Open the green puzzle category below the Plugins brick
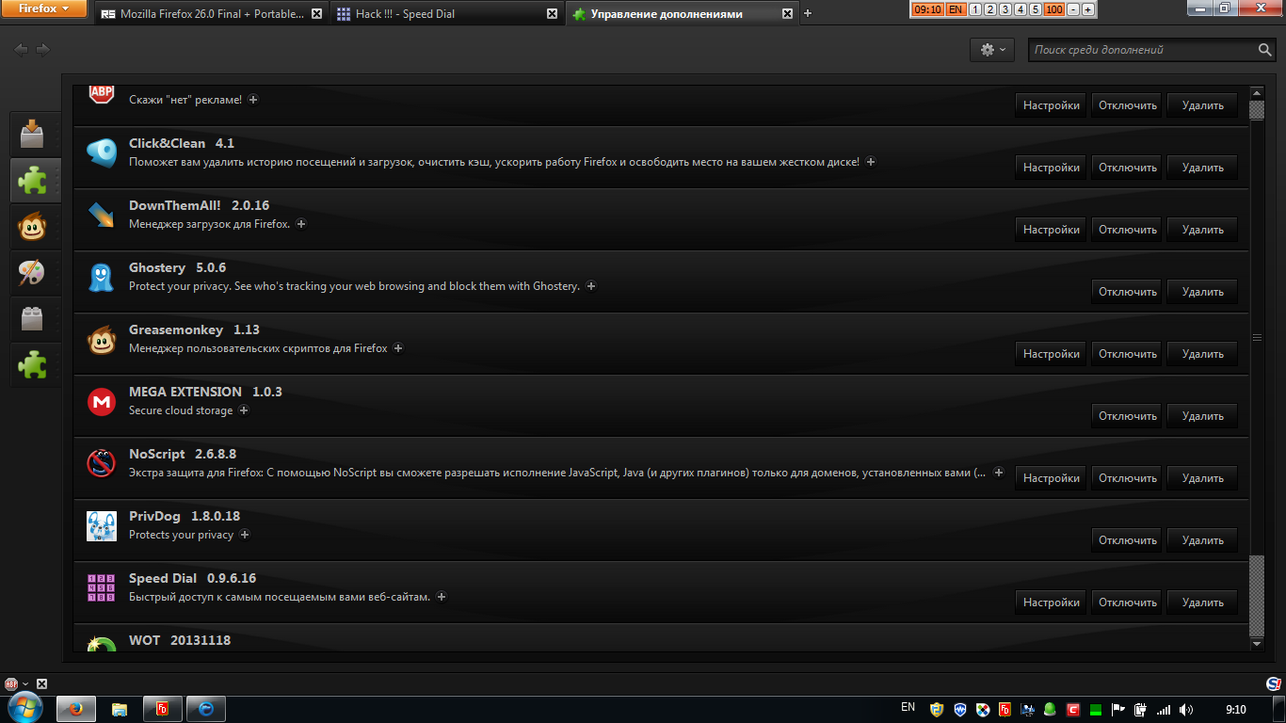 (x=35, y=364)
